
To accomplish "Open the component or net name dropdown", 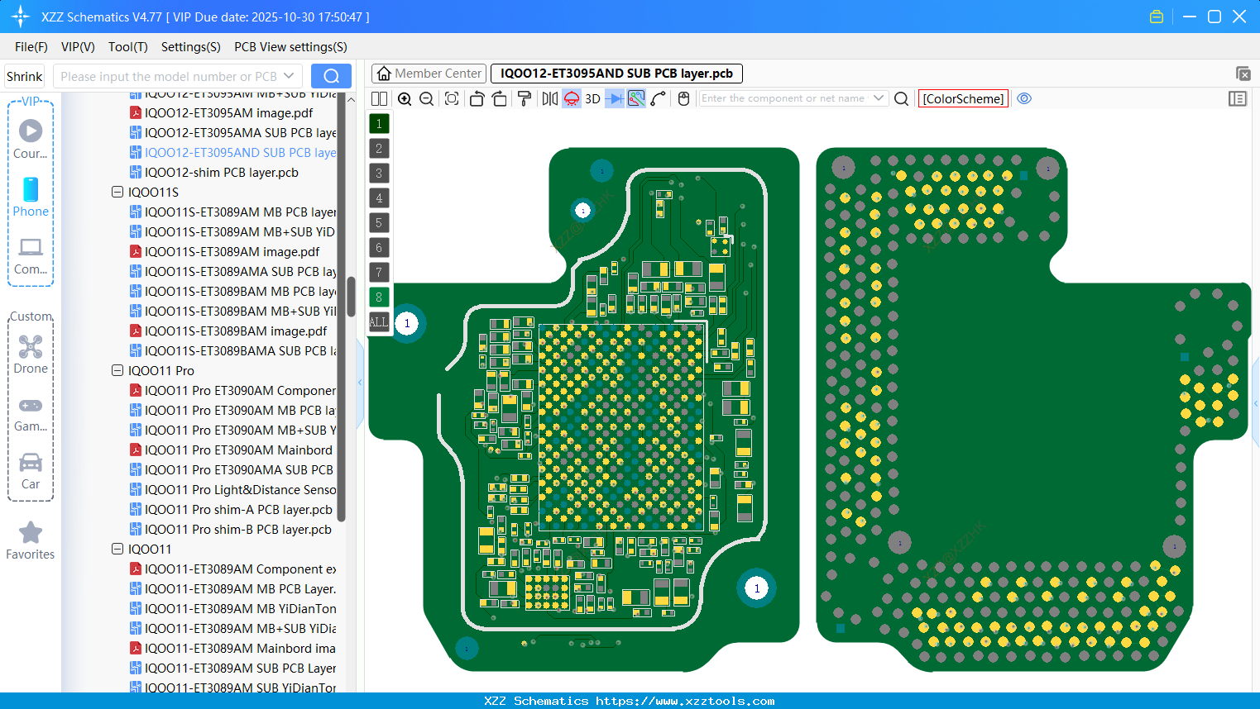I will [x=880, y=98].
